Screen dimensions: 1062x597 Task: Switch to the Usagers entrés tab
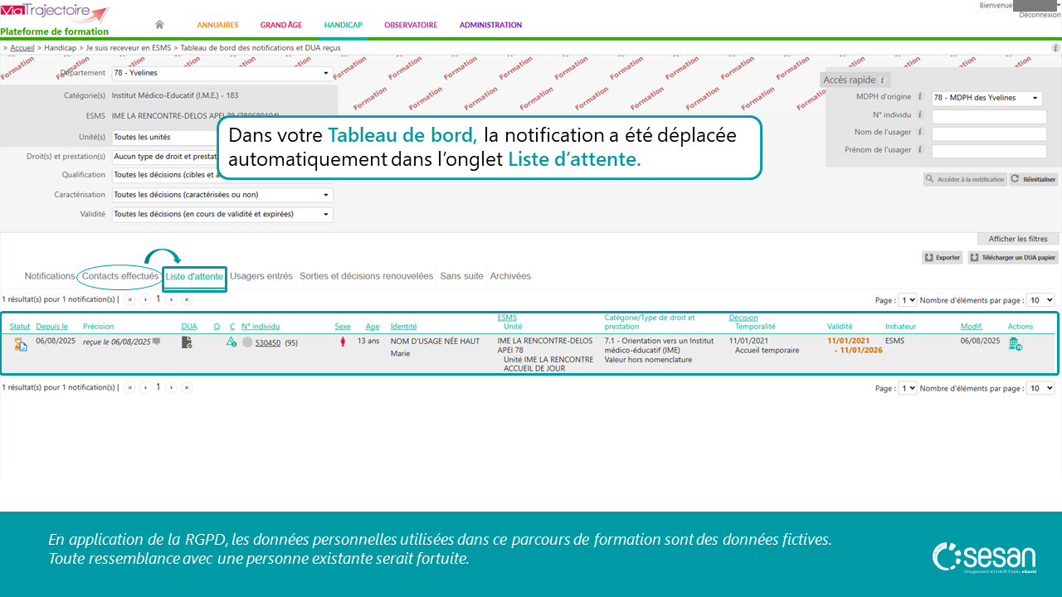tap(261, 276)
